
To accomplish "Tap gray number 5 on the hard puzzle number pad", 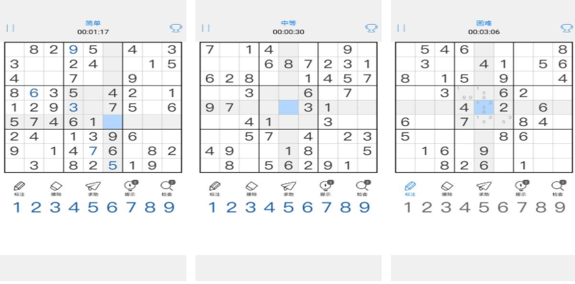I will 483,208.
